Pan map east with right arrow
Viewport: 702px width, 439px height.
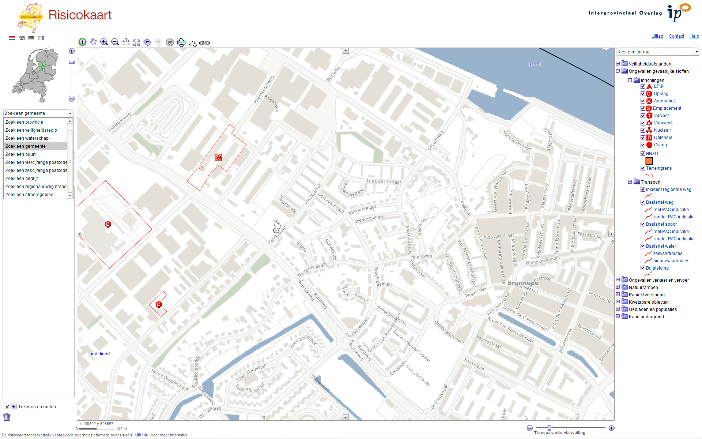pos(611,234)
